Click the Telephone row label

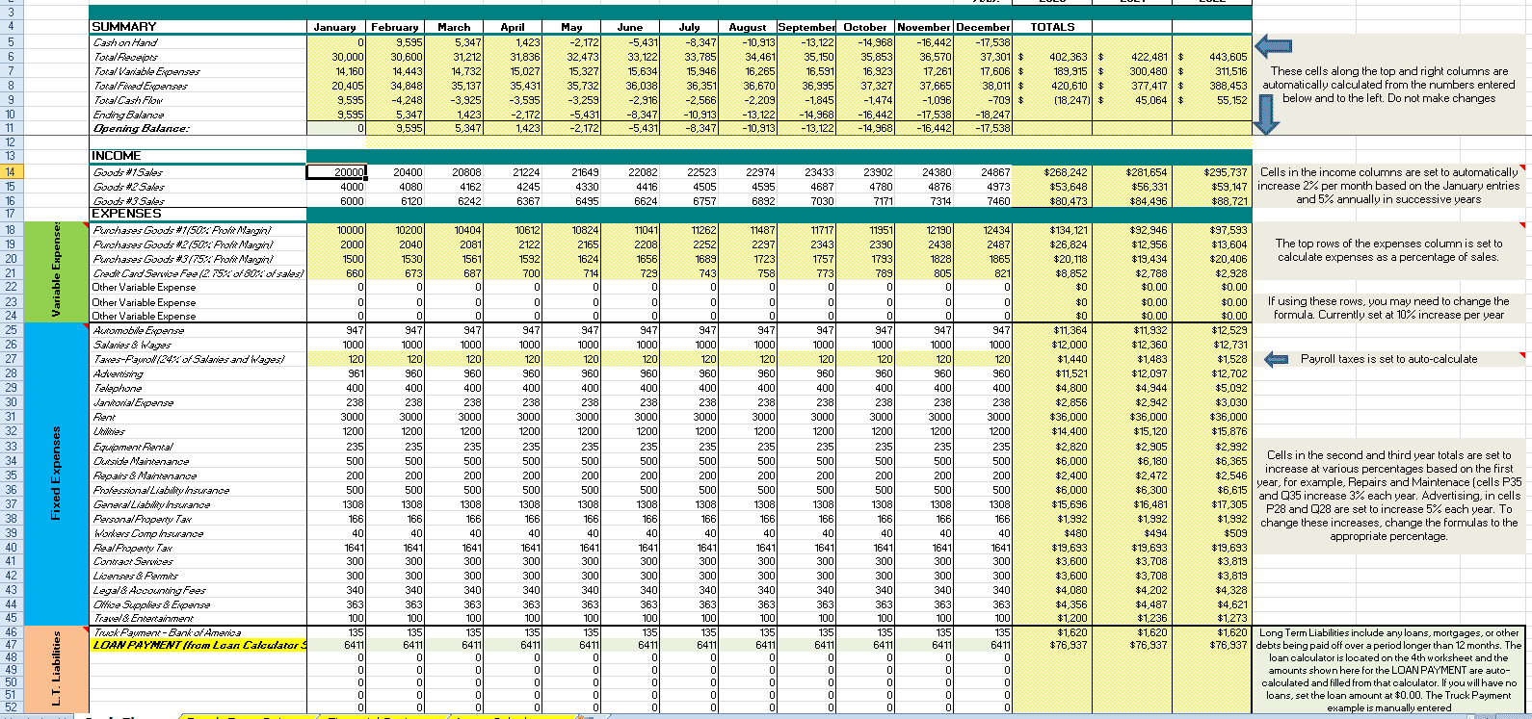coord(118,388)
